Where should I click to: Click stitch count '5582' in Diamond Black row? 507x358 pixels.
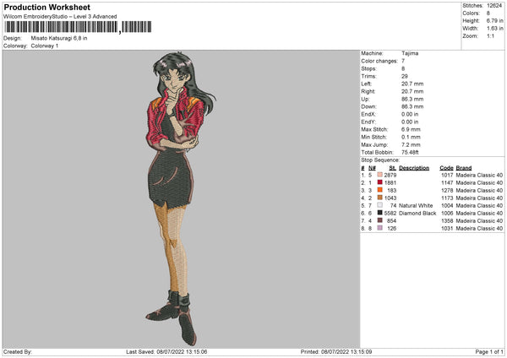coord(390,214)
